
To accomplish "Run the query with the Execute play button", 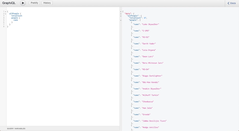I will pos(23,3).
